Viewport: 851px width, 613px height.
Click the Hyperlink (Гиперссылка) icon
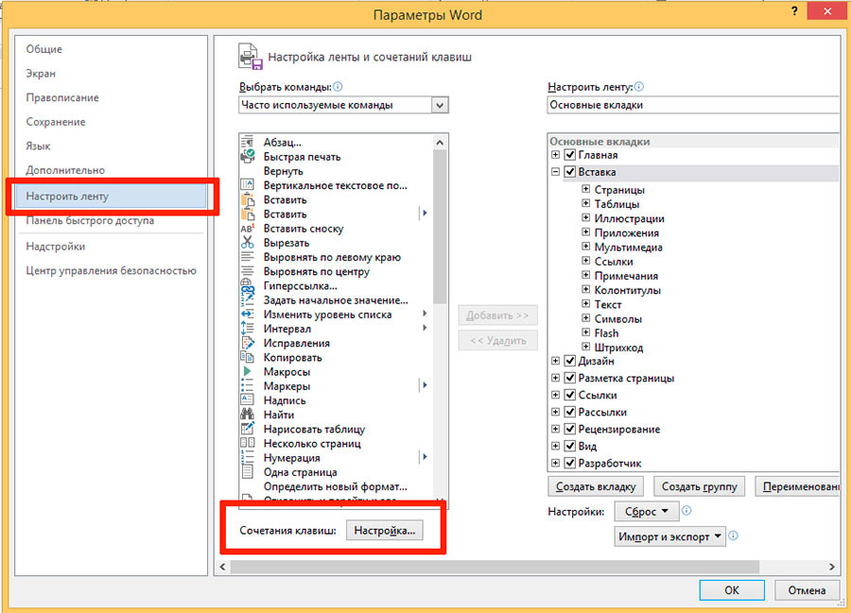pyautogui.click(x=248, y=285)
